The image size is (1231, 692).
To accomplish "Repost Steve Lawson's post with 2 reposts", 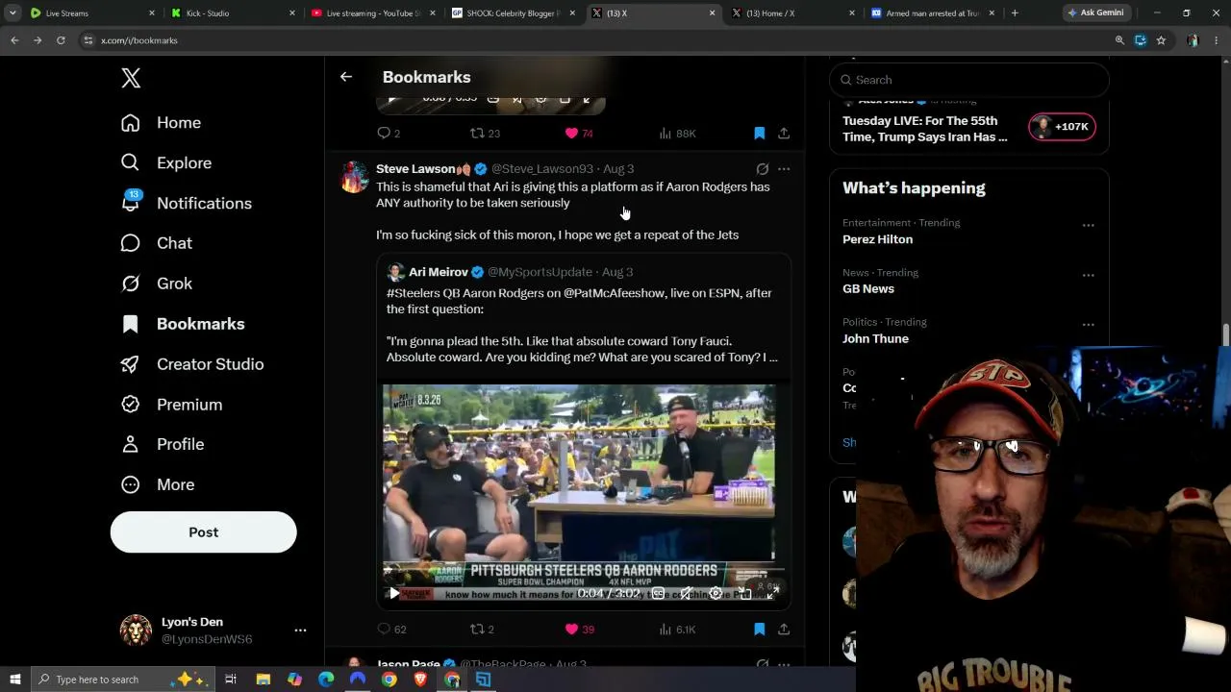I will coord(482,630).
